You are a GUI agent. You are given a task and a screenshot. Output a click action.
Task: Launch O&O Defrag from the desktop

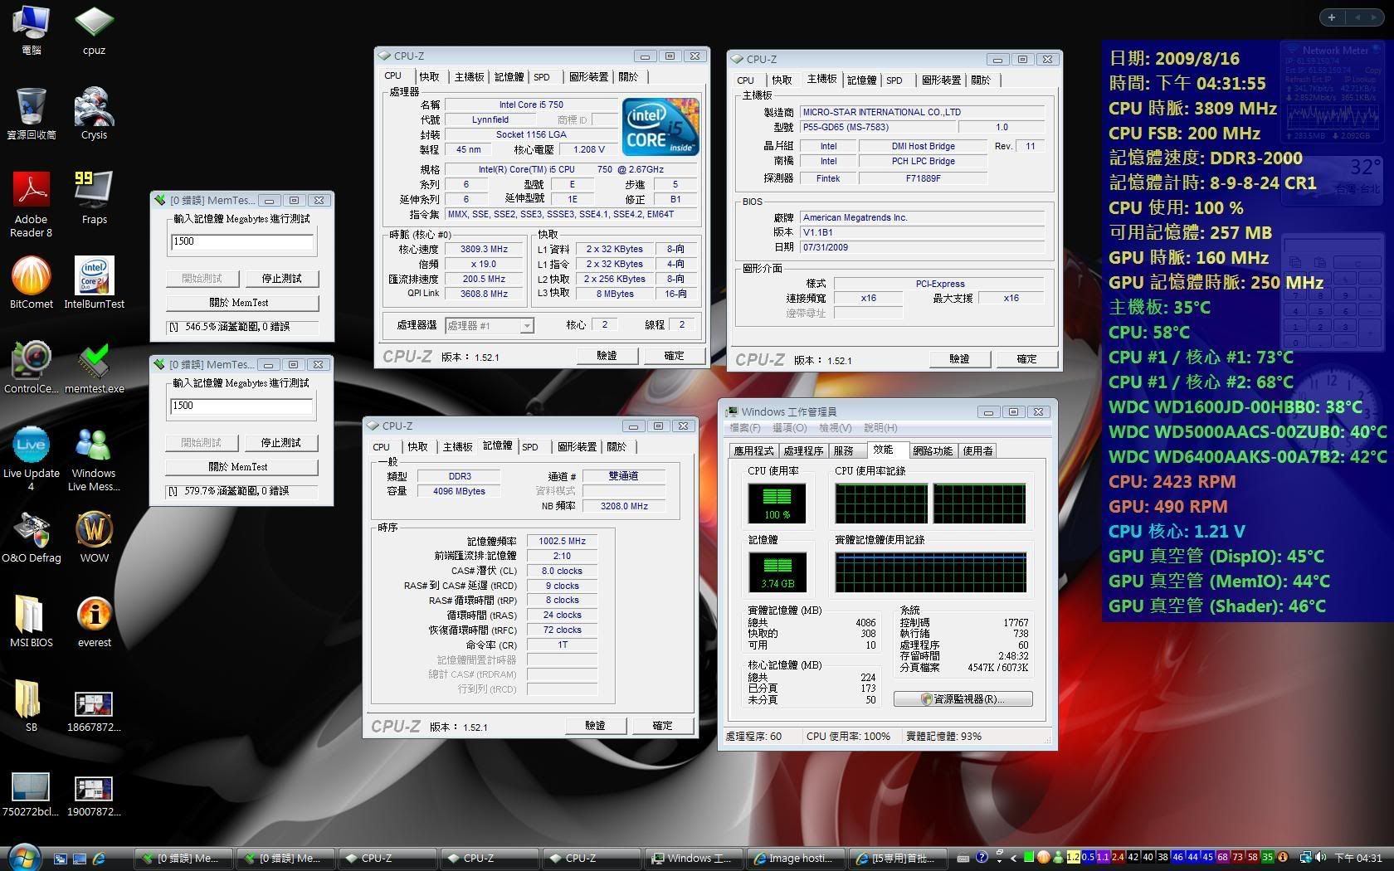(32, 537)
